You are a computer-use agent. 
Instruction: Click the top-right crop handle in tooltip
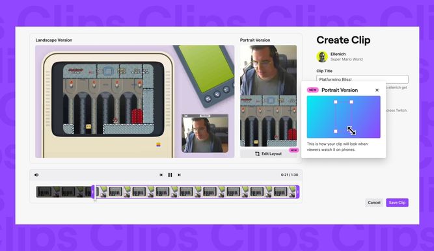point(351,102)
